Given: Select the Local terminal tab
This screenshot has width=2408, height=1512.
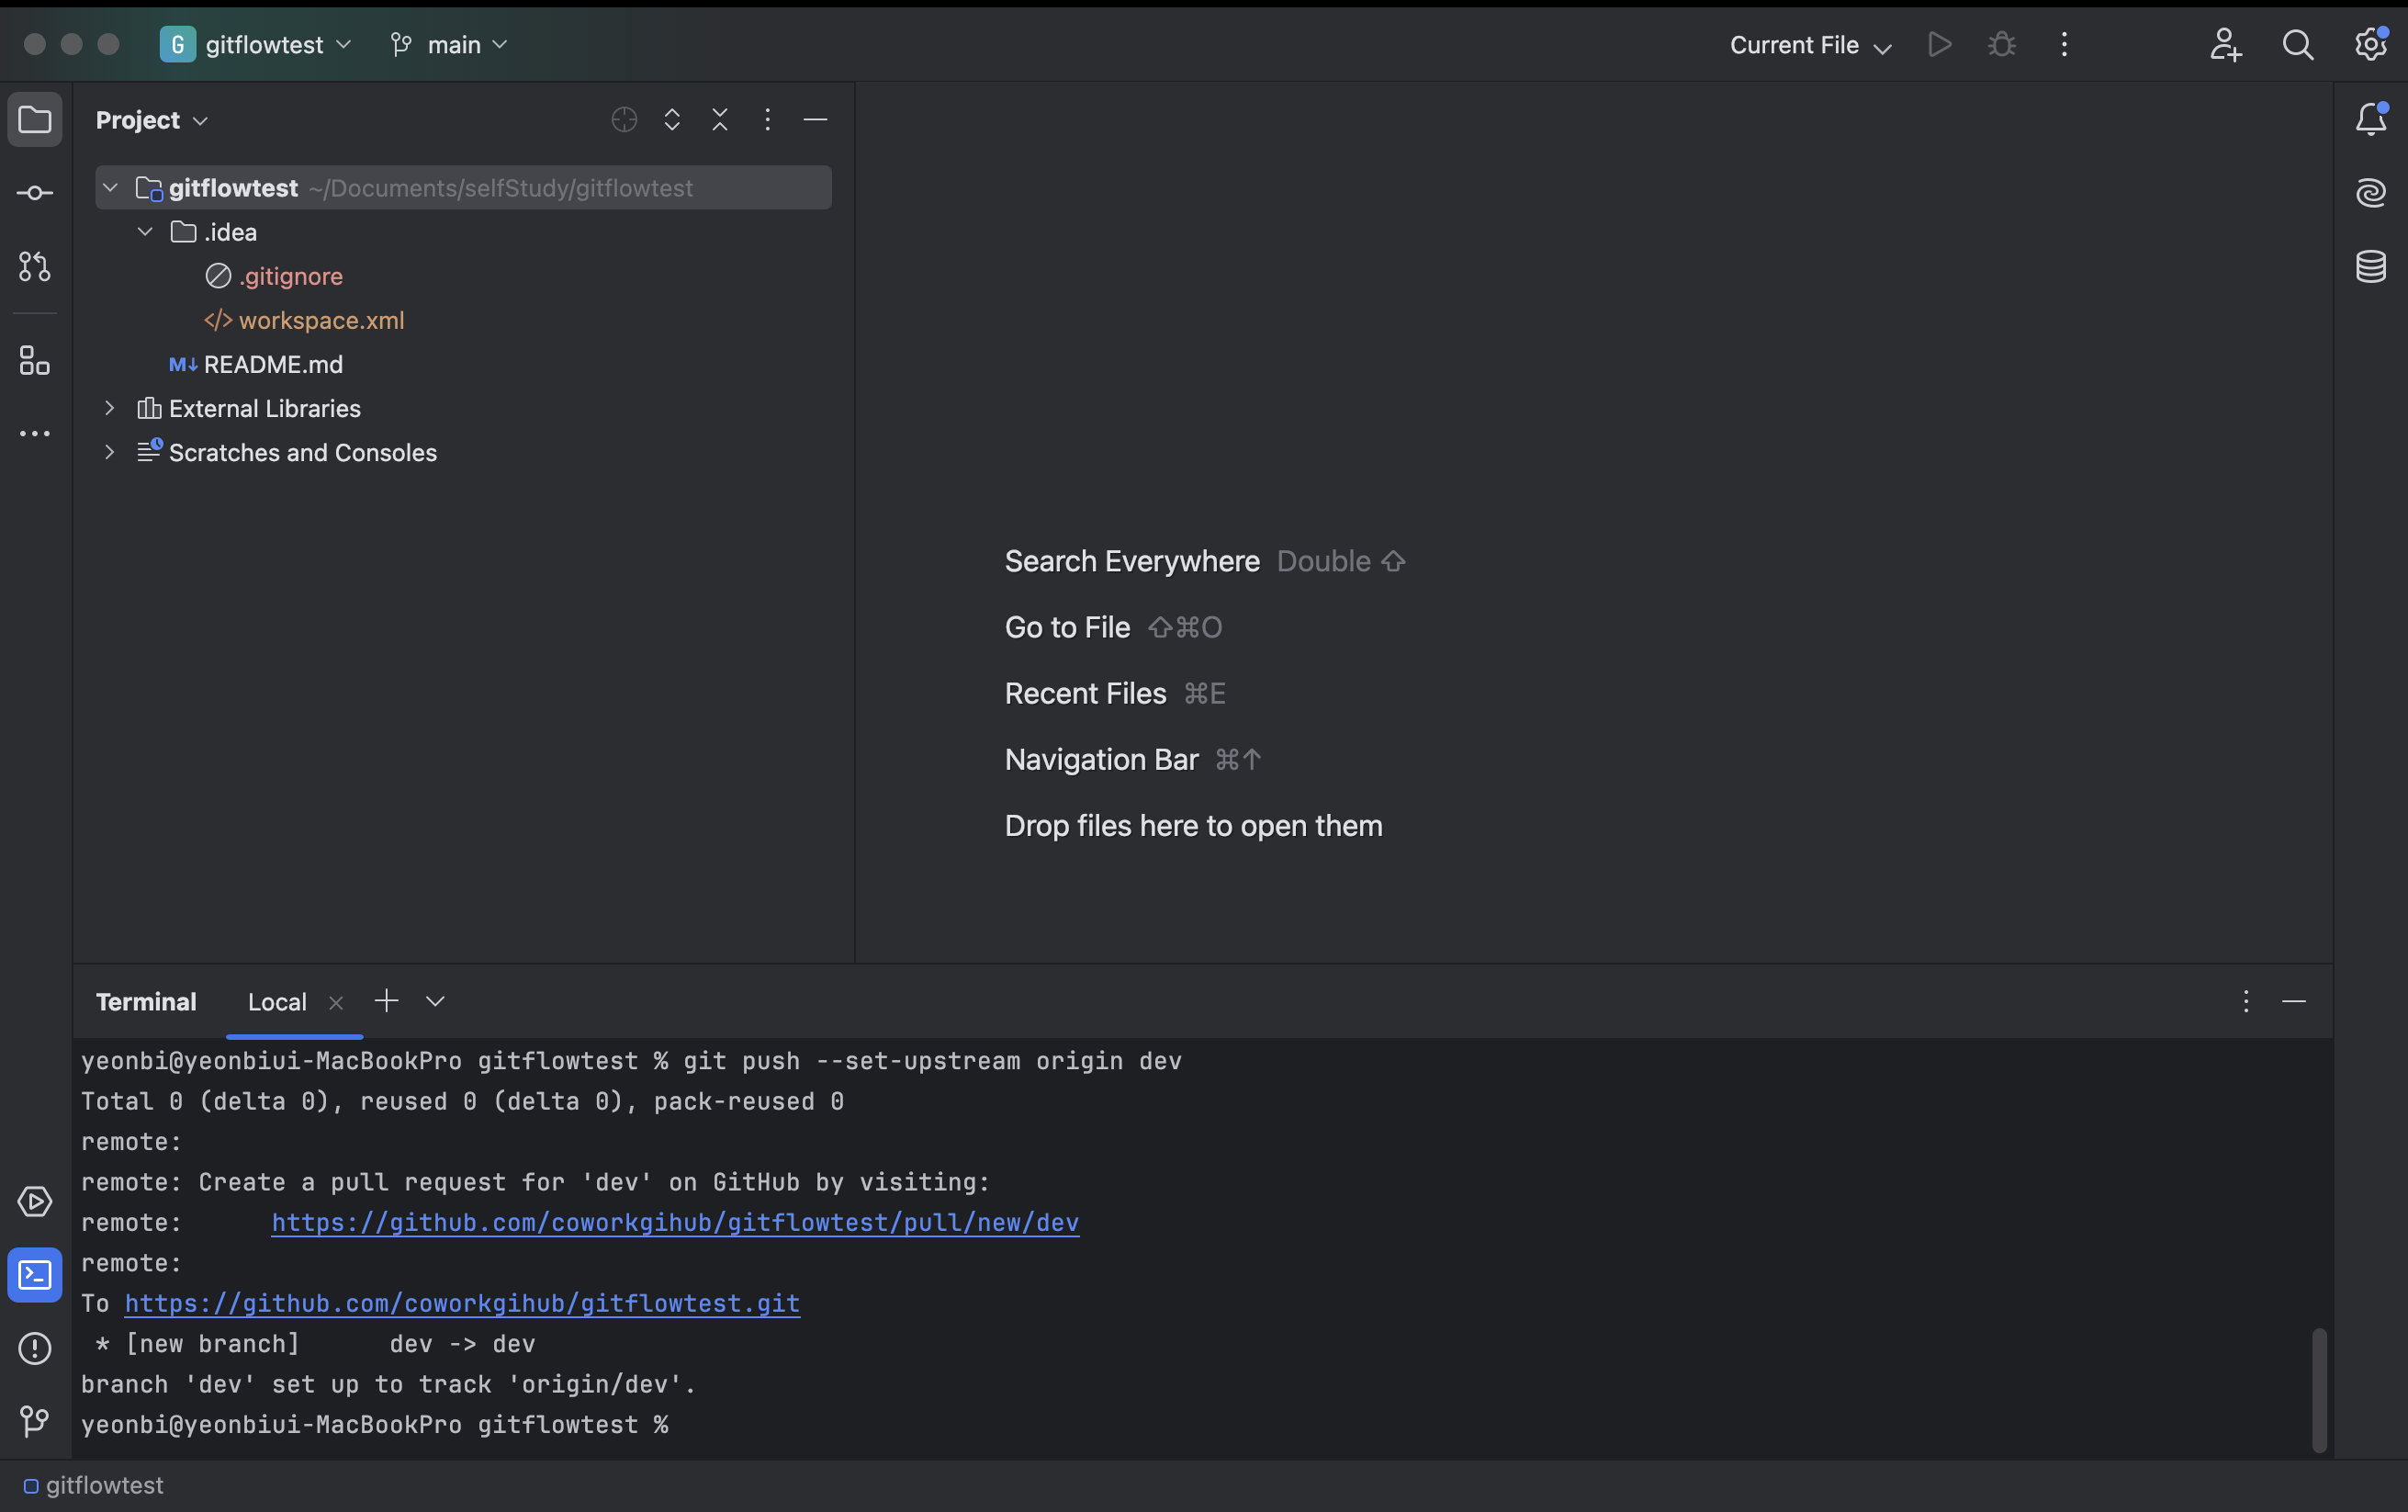Looking at the screenshot, I should (x=276, y=1002).
